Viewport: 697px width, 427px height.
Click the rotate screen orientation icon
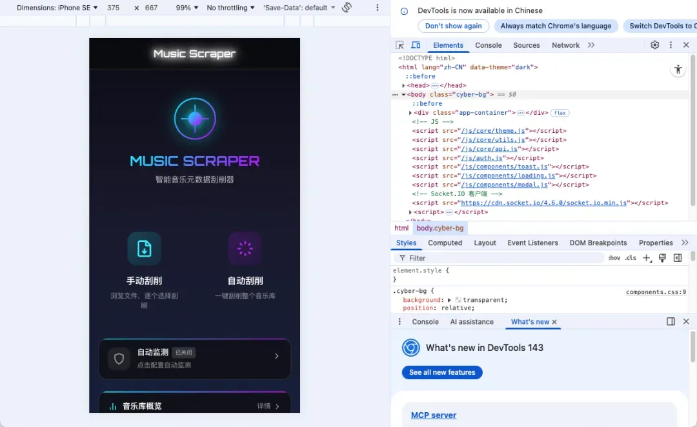coord(347,8)
